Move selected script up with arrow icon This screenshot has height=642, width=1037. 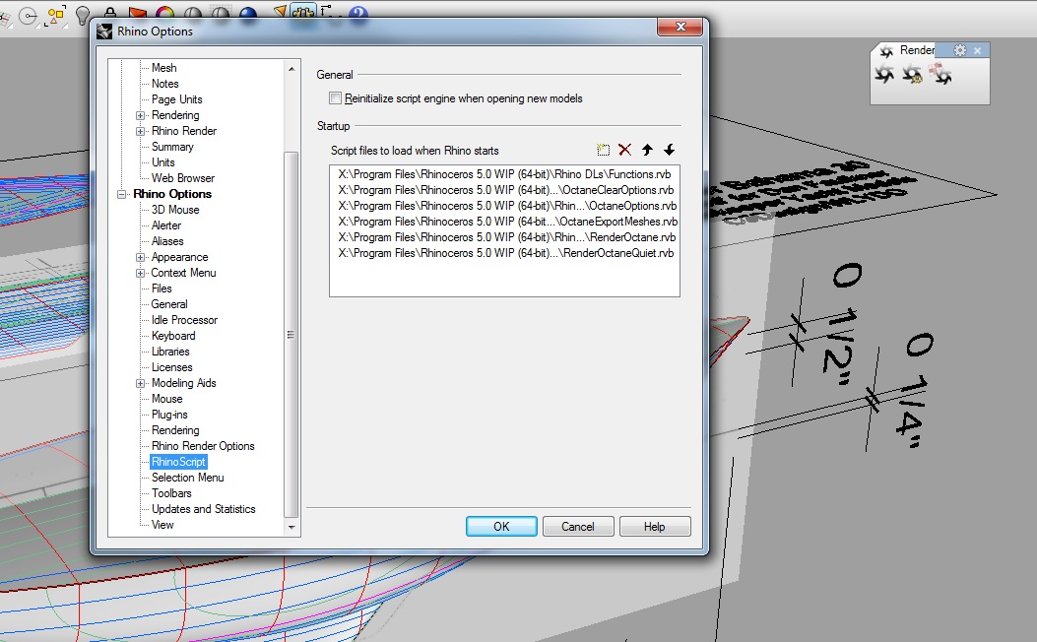[x=647, y=150]
